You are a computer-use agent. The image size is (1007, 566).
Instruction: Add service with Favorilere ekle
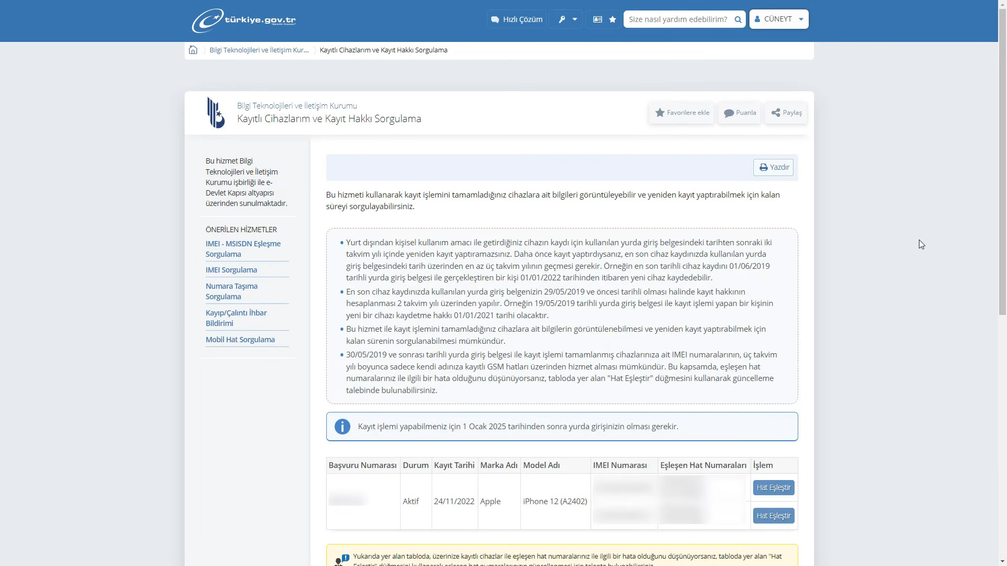click(x=682, y=113)
